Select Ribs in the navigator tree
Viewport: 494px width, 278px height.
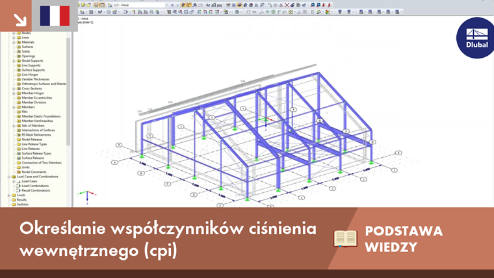pos(25,112)
